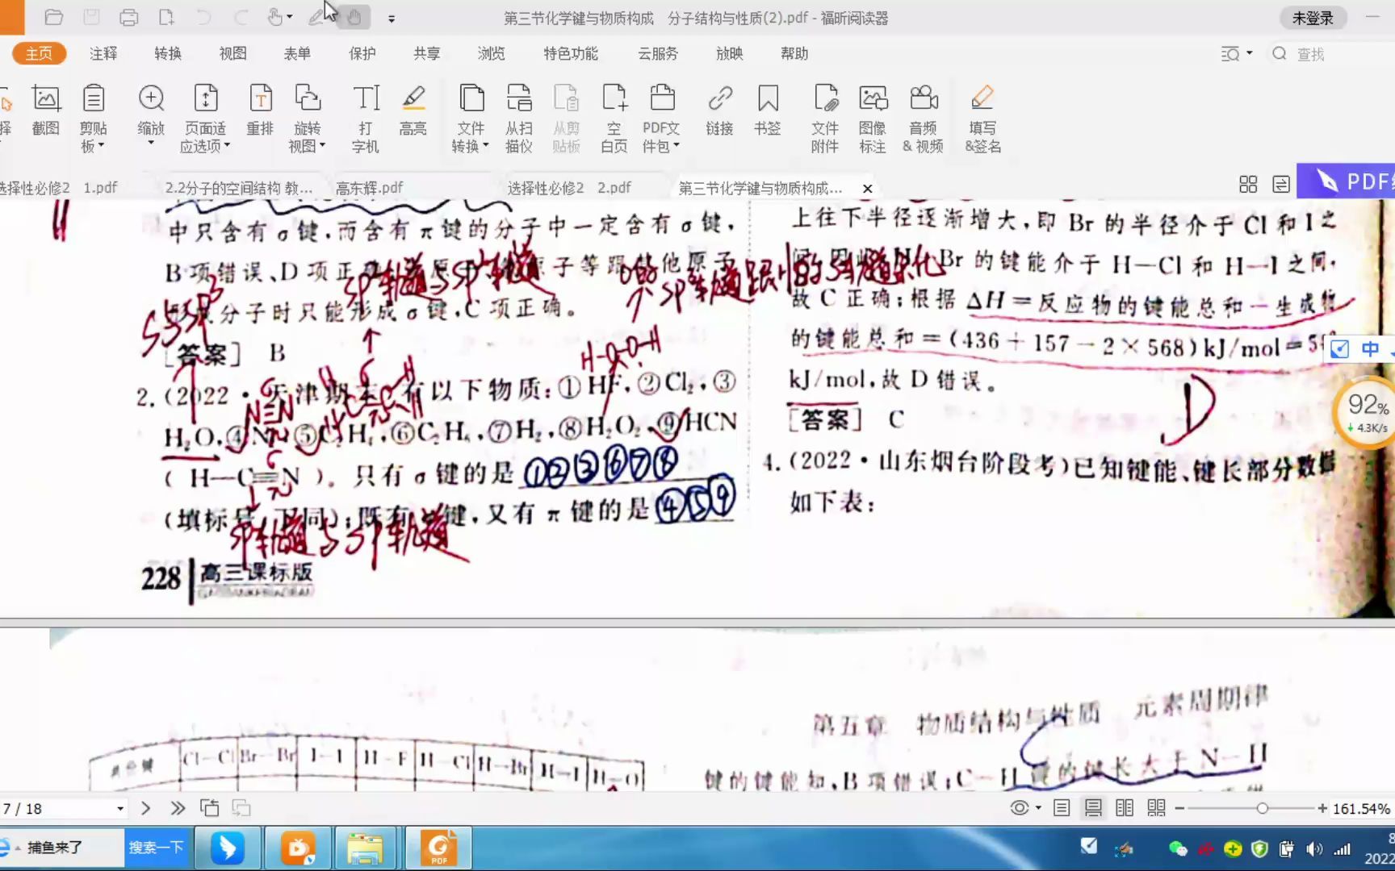1395x871 pixels.
Task: Go to next page with the arrow button
Action: pos(145,807)
